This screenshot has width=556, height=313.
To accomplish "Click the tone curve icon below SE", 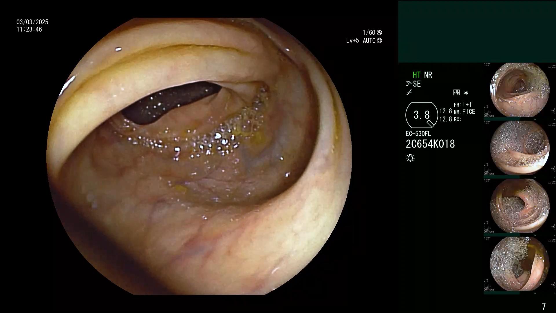I will (409, 93).
